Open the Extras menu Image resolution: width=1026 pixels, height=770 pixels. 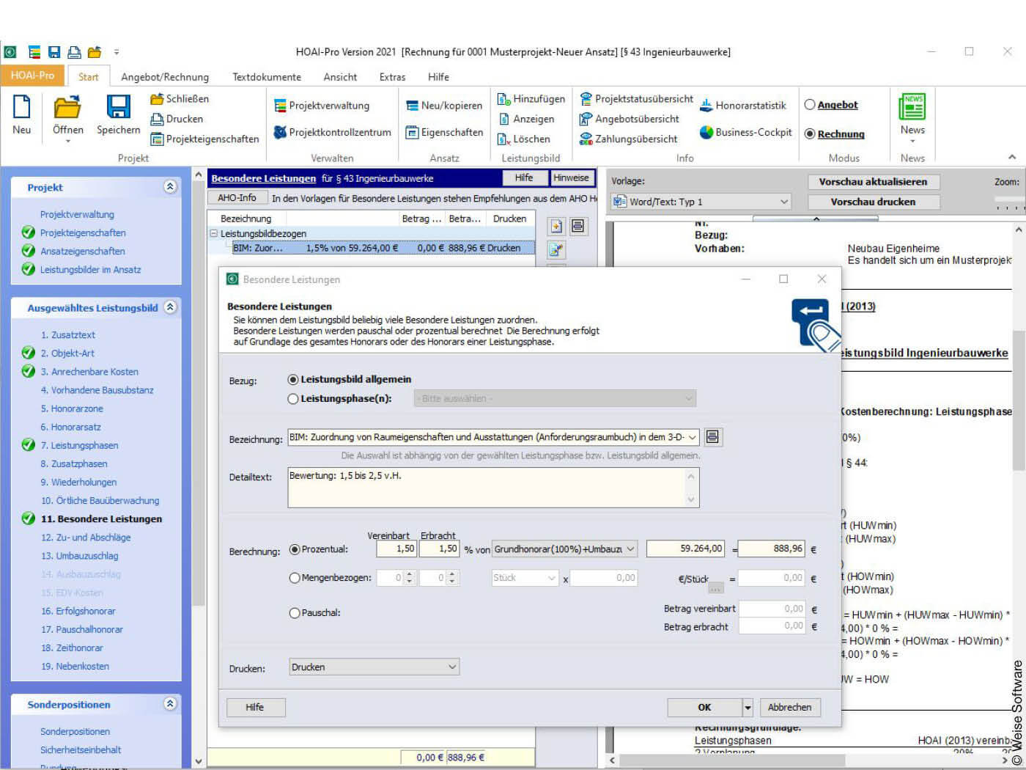click(x=392, y=76)
